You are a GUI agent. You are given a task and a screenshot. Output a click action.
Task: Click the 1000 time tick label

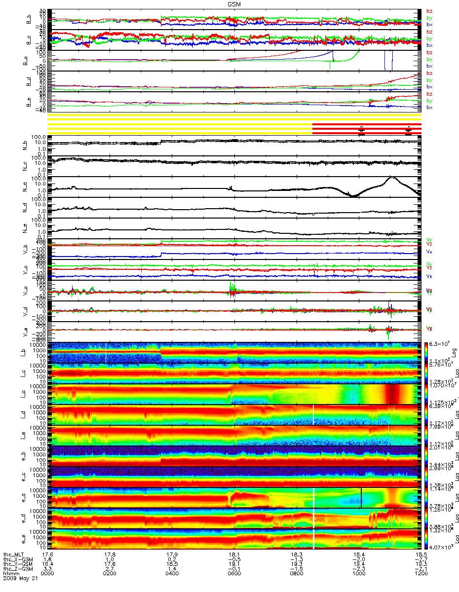click(x=359, y=574)
